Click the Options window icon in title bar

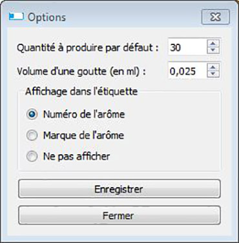(x=16, y=17)
